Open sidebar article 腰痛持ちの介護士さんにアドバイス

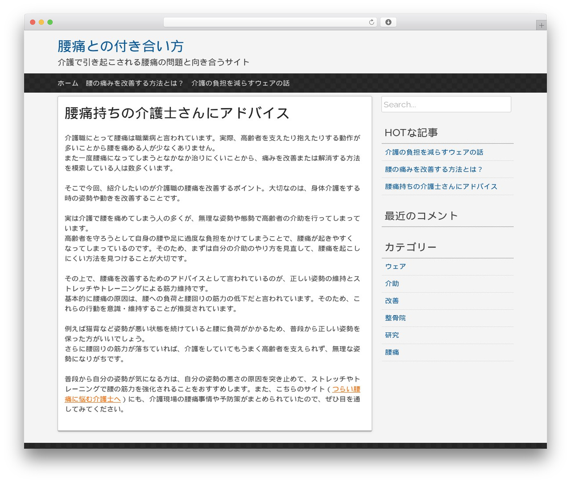click(441, 187)
